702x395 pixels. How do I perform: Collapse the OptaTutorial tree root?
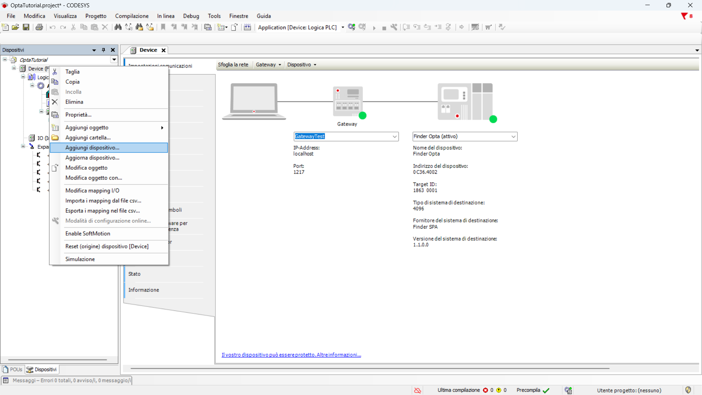tap(5, 59)
